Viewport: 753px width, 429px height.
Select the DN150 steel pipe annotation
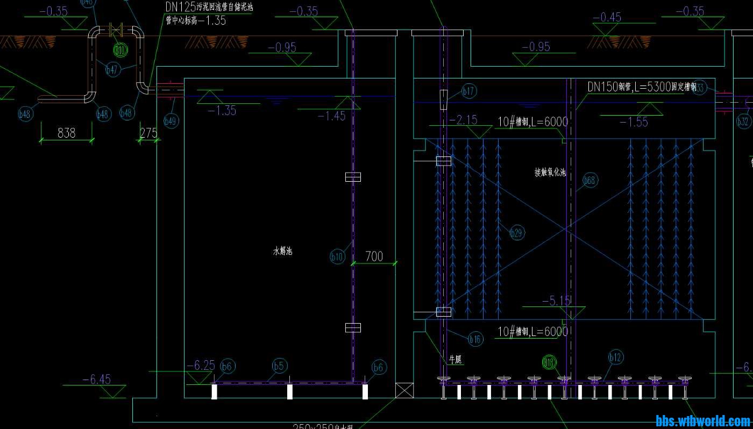642,87
